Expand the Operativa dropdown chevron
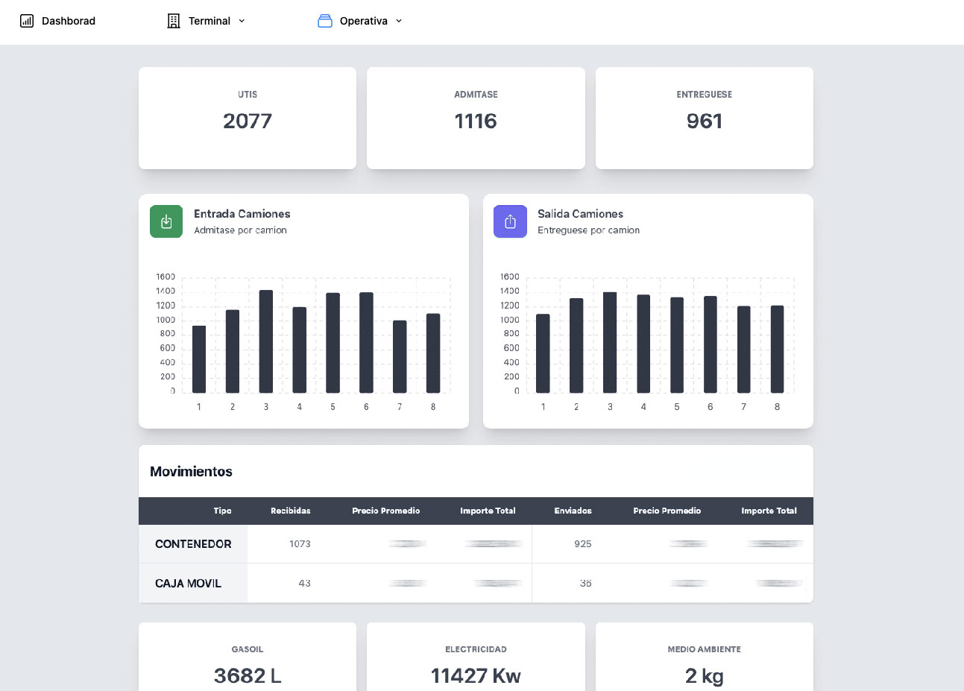964x691 pixels. (x=399, y=21)
